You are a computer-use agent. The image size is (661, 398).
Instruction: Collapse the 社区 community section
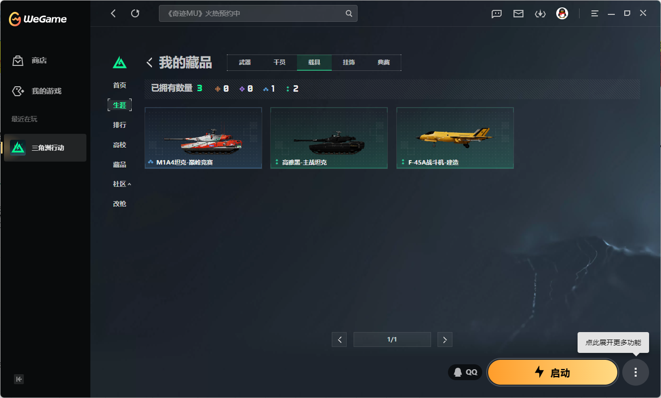click(x=121, y=184)
